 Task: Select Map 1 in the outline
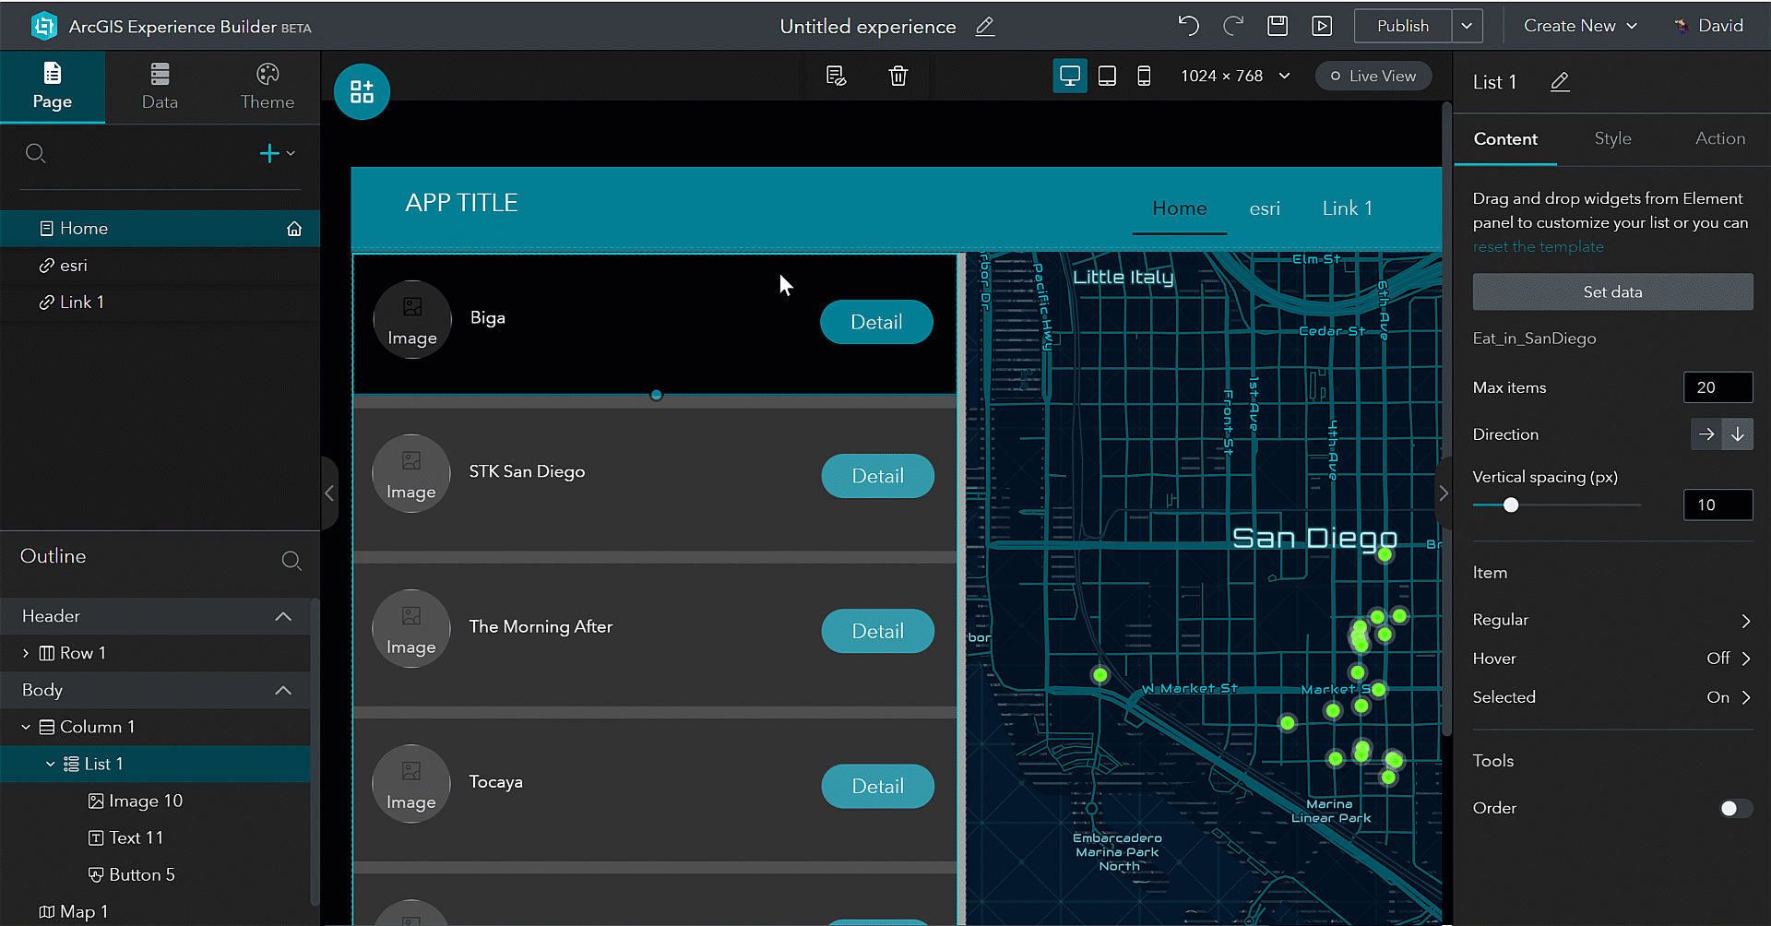click(x=155, y=911)
